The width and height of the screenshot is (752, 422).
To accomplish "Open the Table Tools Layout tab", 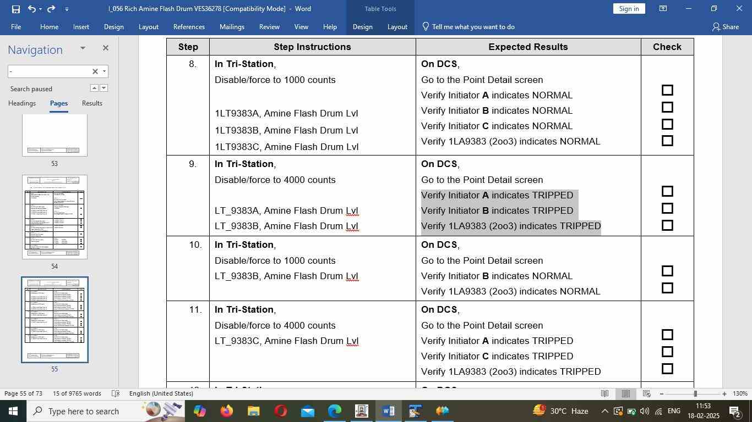I will [x=397, y=26].
